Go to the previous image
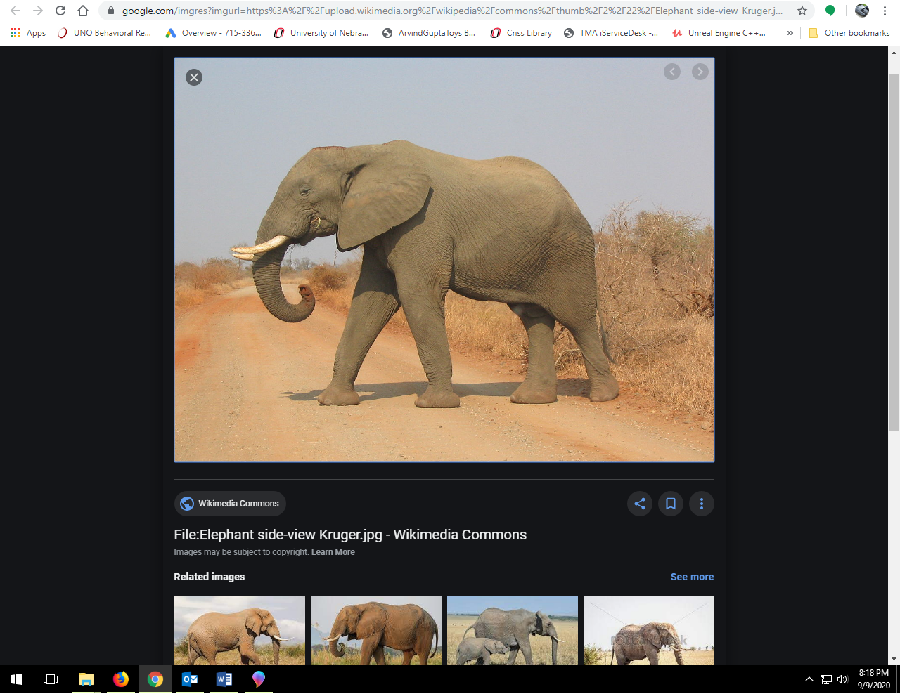 coord(671,72)
